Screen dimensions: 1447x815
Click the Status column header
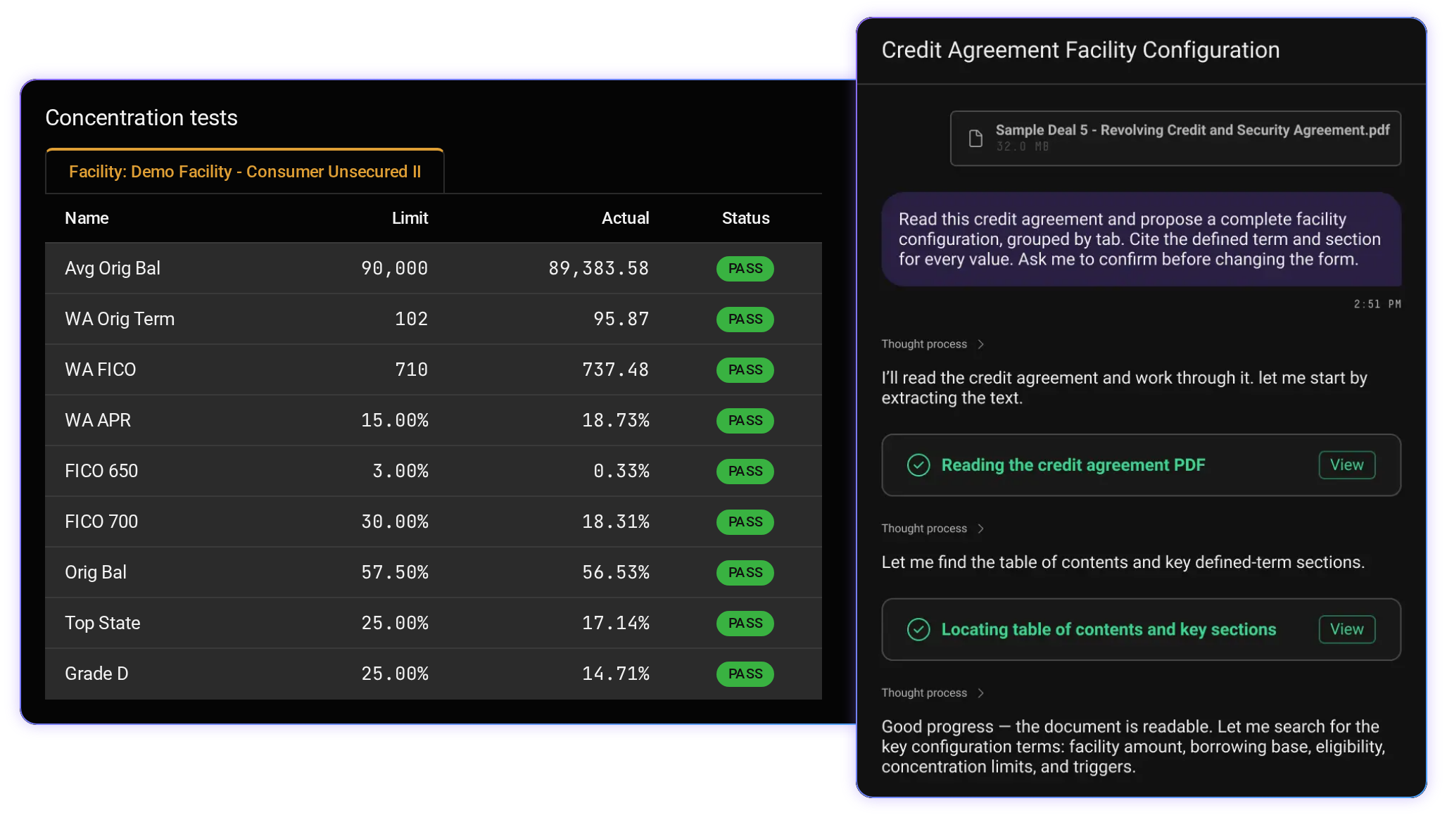745,218
